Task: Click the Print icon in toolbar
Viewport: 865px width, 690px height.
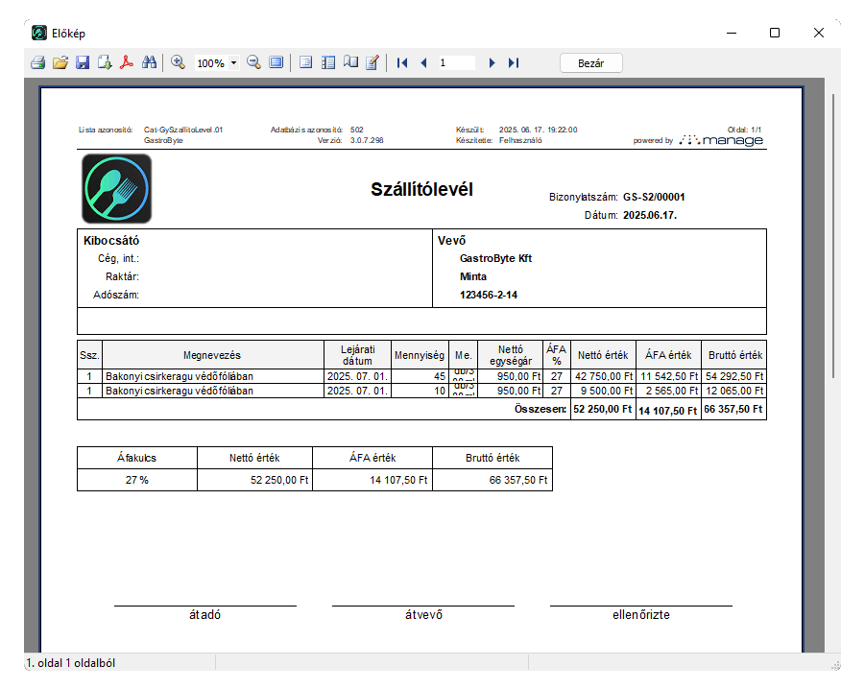Action: (37, 62)
